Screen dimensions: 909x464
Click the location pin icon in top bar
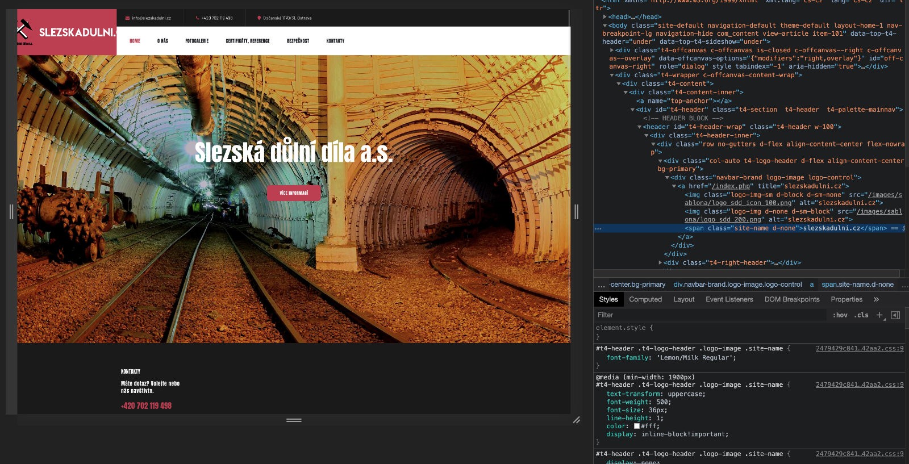(259, 18)
